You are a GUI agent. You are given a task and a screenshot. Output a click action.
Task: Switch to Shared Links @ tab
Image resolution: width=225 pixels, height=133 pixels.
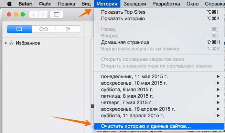pos(68,29)
